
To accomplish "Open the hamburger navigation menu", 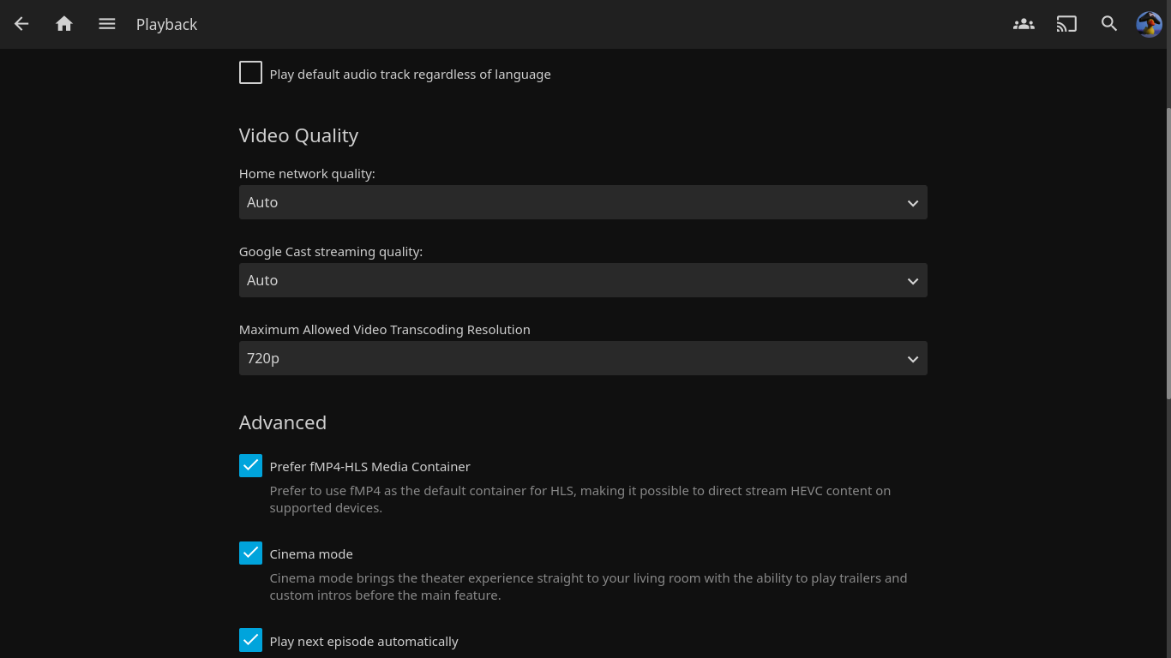I will 107,24.
